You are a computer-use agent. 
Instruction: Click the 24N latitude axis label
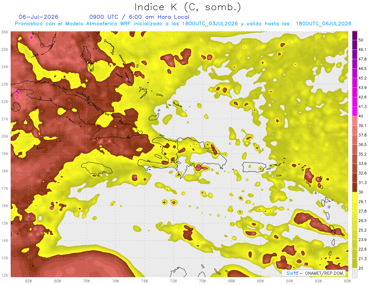coord(4,67)
